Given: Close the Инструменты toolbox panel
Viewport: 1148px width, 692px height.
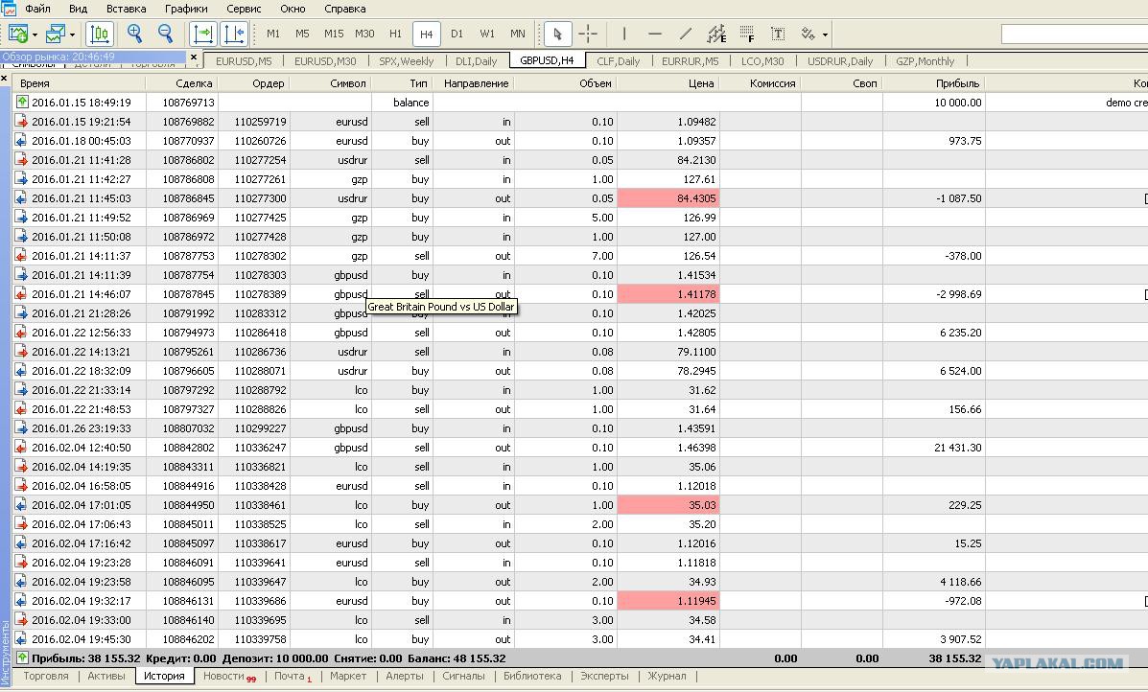Looking at the screenshot, I should (5, 78).
